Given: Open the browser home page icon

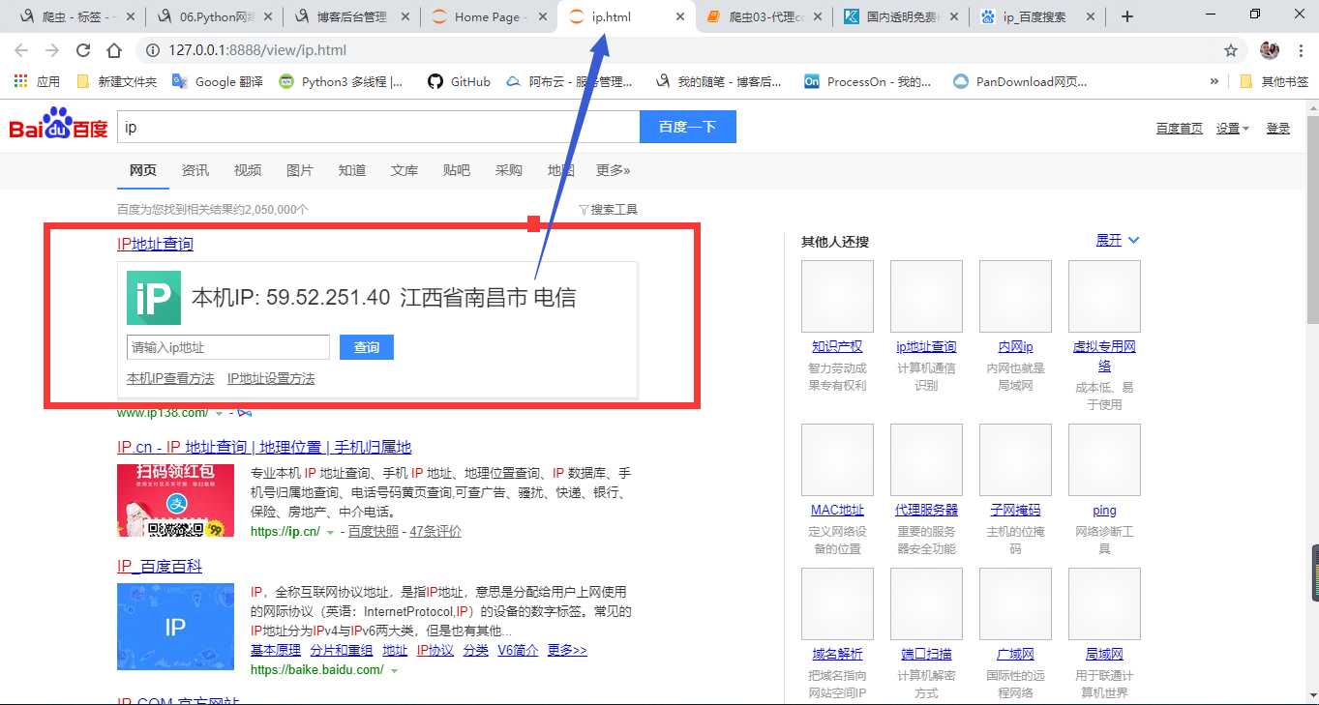Looking at the screenshot, I should [x=114, y=50].
